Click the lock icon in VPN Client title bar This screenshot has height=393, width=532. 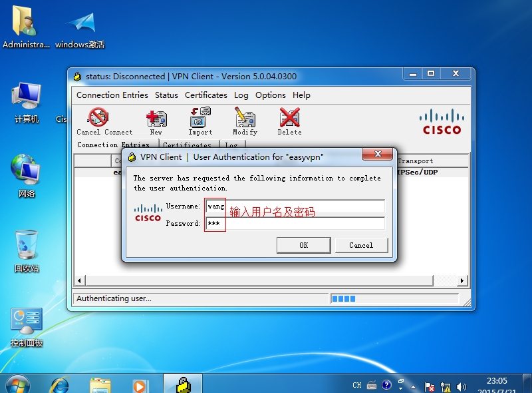77,77
